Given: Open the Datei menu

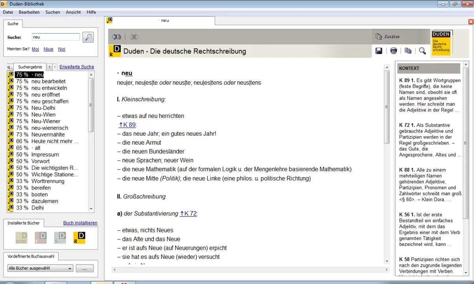Looking at the screenshot, I should pos(8,12).
